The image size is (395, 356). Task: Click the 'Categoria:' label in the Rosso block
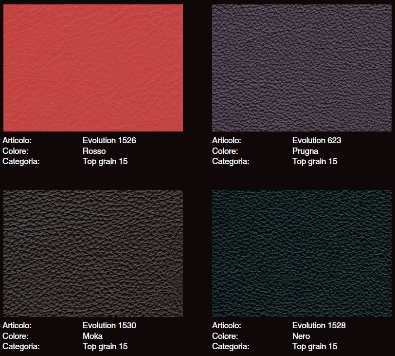pyautogui.click(x=21, y=162)
